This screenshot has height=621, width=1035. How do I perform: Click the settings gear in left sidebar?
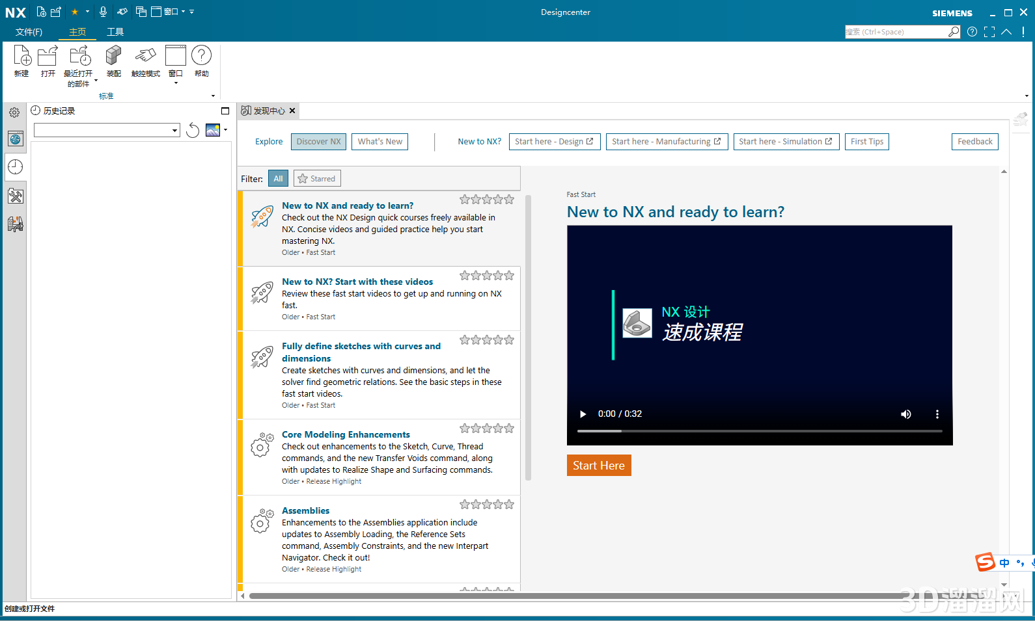click(x=14, y=112)
